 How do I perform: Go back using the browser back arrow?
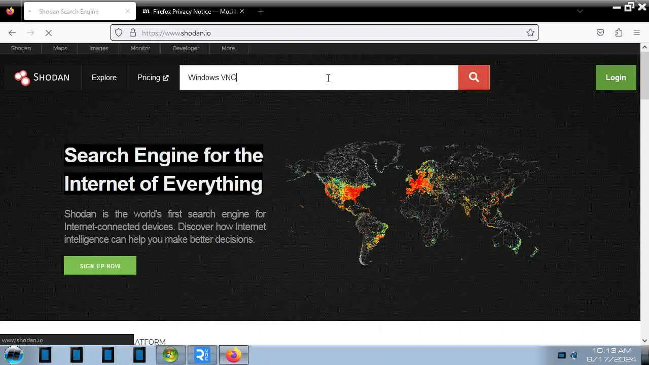(12, 33)
